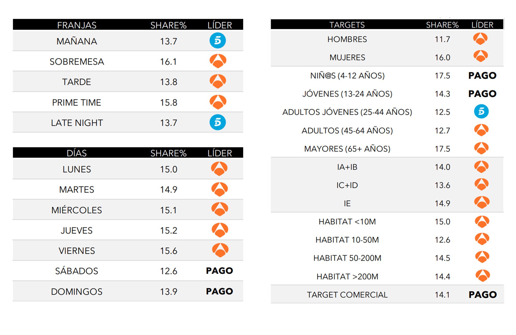516x335 pixels.
Task: Click the 13.9 share value for DOMINGOS
Action: tap(168, 291)
